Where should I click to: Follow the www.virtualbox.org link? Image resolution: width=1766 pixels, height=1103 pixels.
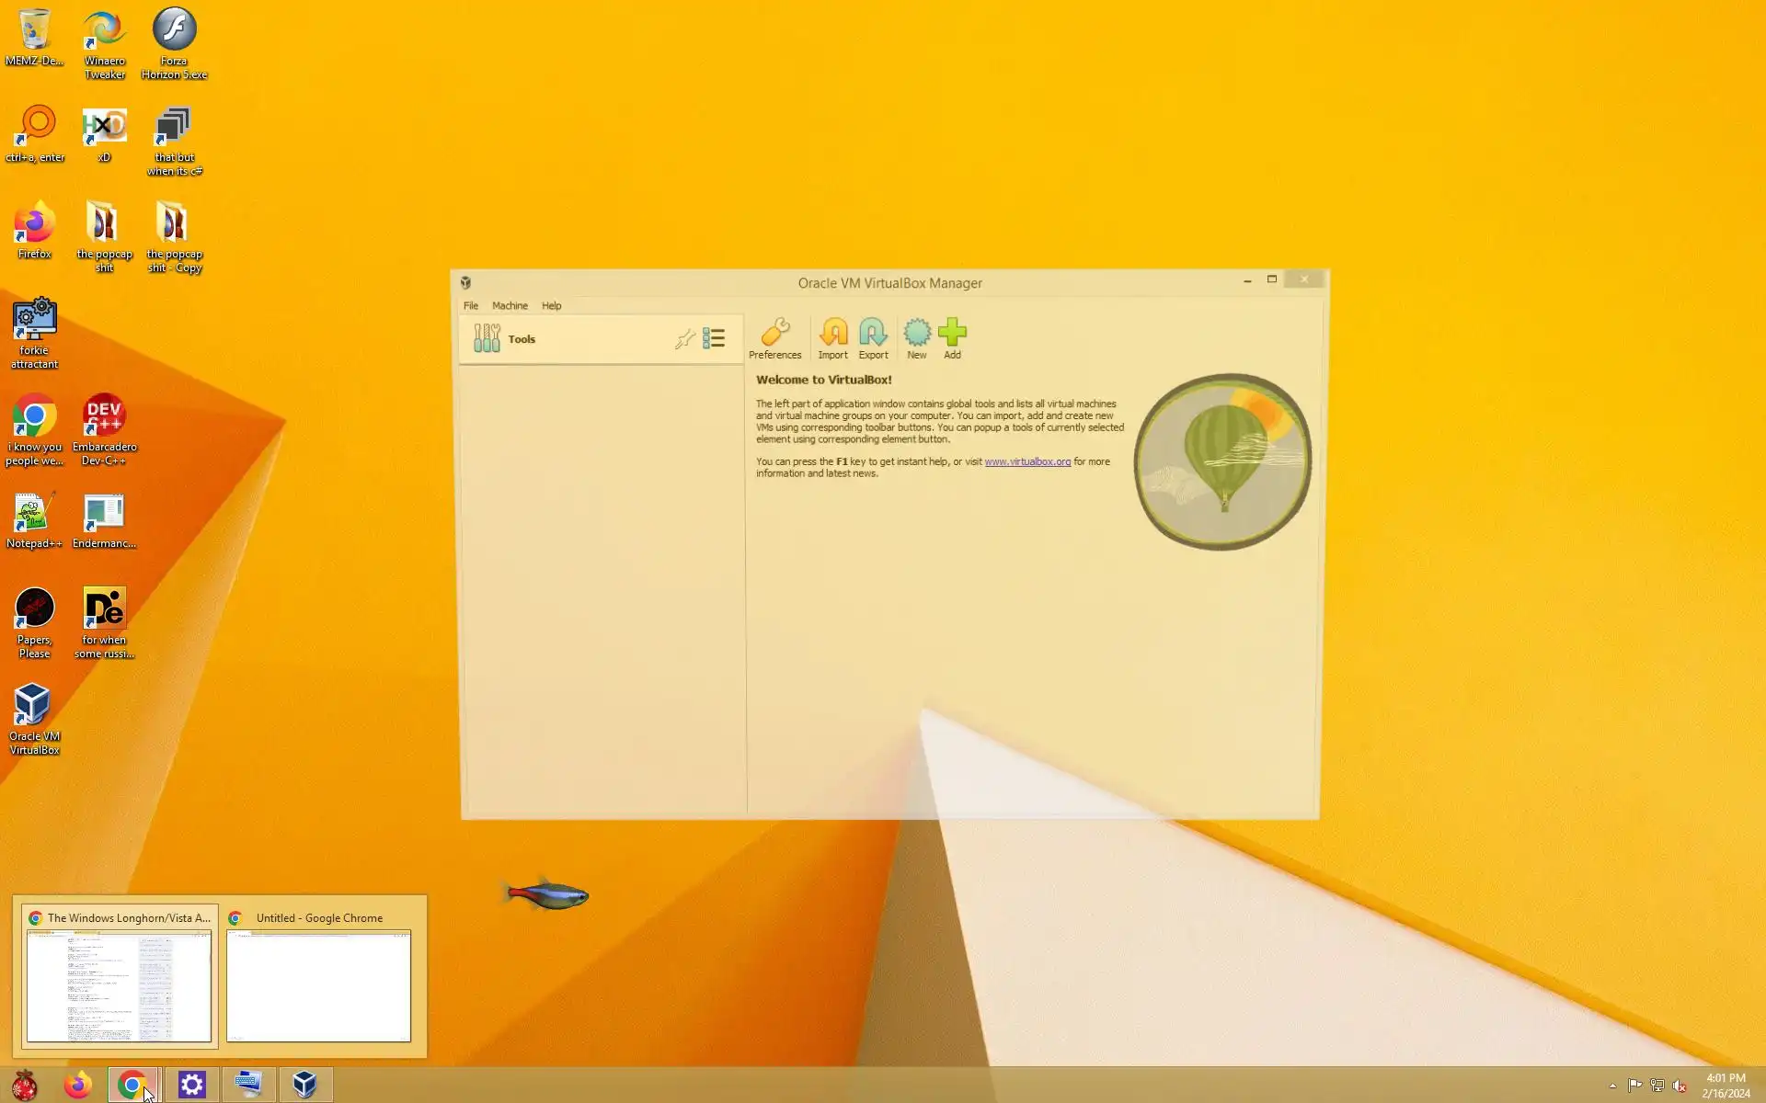1027,462
